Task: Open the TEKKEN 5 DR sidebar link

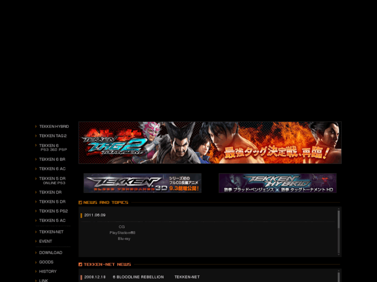Action: pos(52,202)
